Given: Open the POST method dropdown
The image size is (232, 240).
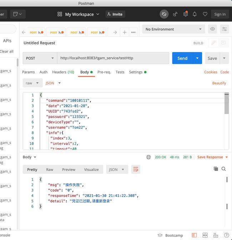Looking at the screenshot, I should click(x=40, y=58).
